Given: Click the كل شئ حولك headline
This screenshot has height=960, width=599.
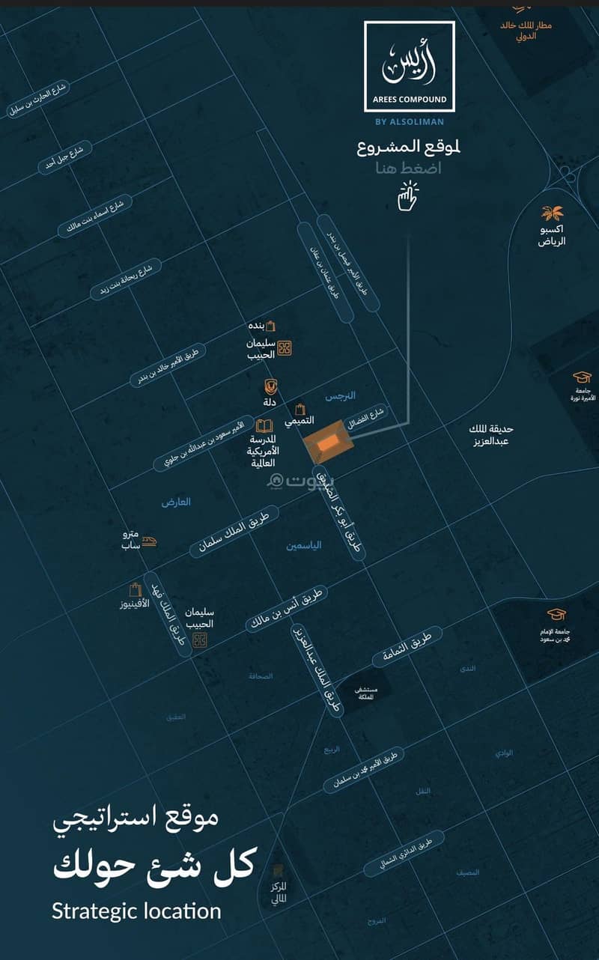Looking at the screenshot, I should pyautogui.click(x=153, y=863).
